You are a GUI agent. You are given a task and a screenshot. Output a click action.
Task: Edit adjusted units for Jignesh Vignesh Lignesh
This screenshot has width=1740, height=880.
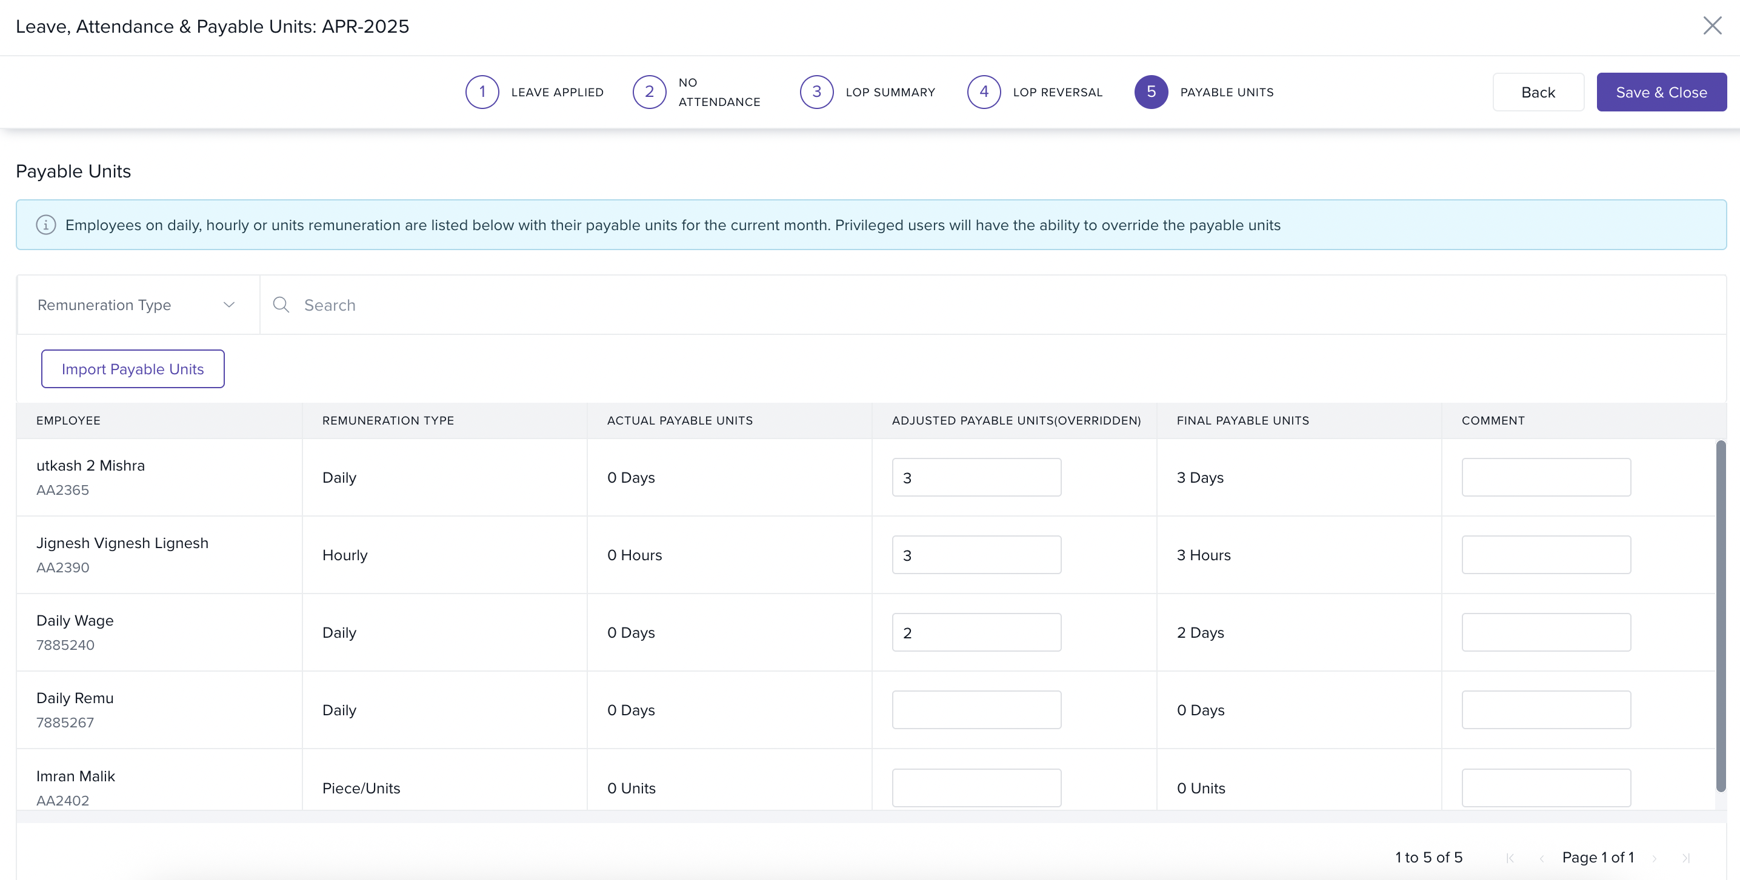[976, 555]
